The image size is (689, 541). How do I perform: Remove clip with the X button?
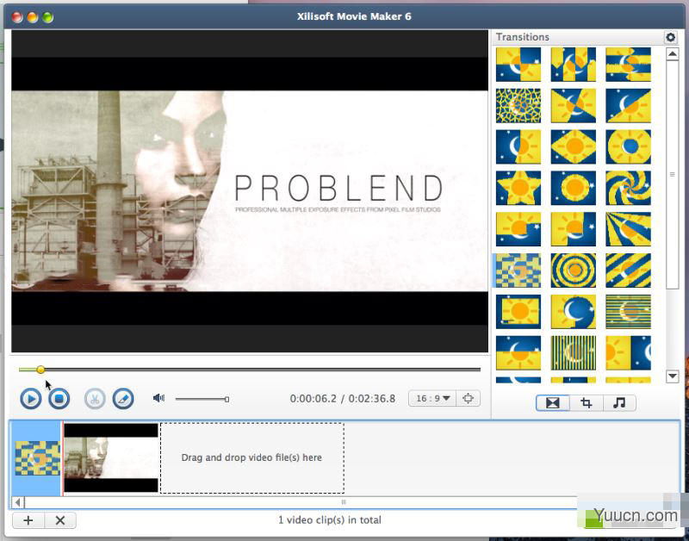click(x=59, y=520)
